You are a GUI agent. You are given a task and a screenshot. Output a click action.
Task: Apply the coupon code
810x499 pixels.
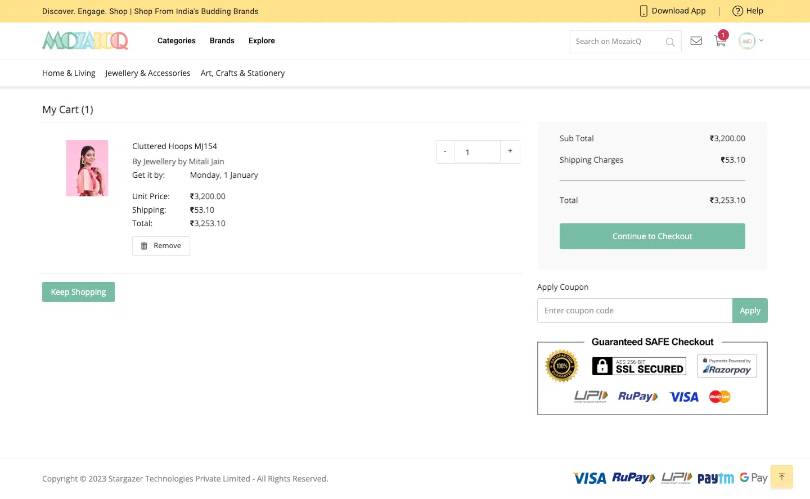tap(750, 311)
